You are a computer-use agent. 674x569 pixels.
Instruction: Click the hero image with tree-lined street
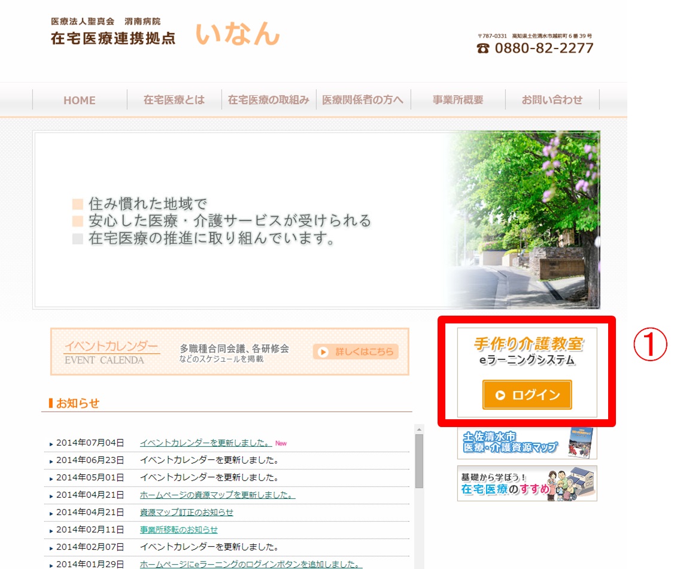317,220
